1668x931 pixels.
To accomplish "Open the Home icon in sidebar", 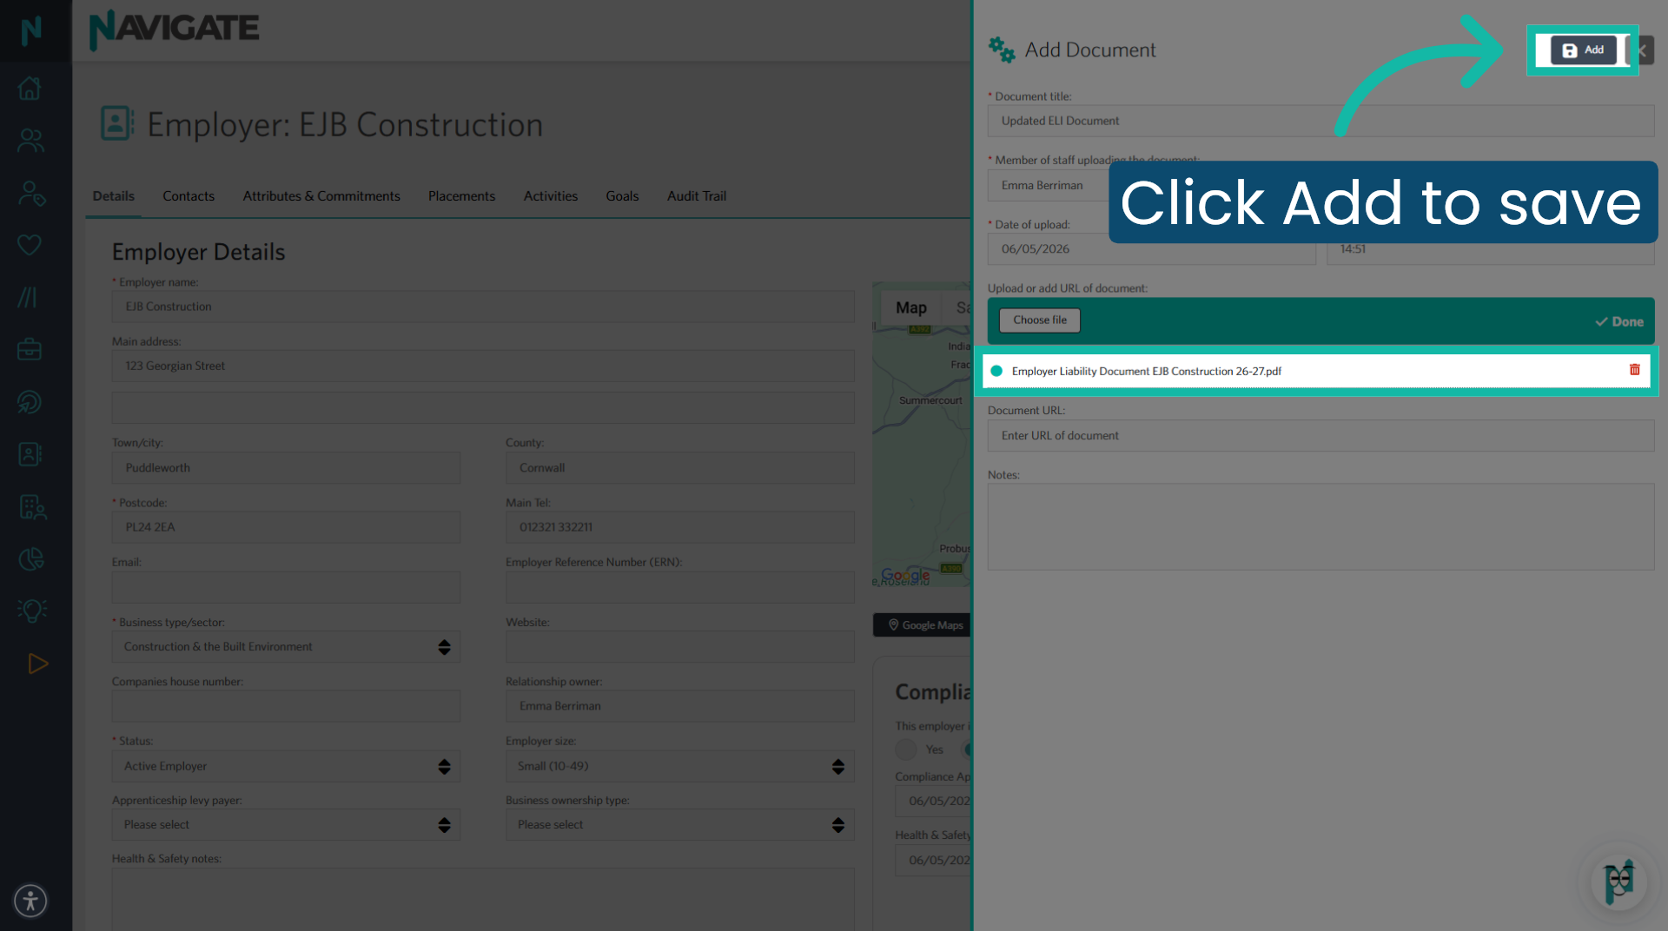I will 30,88.
